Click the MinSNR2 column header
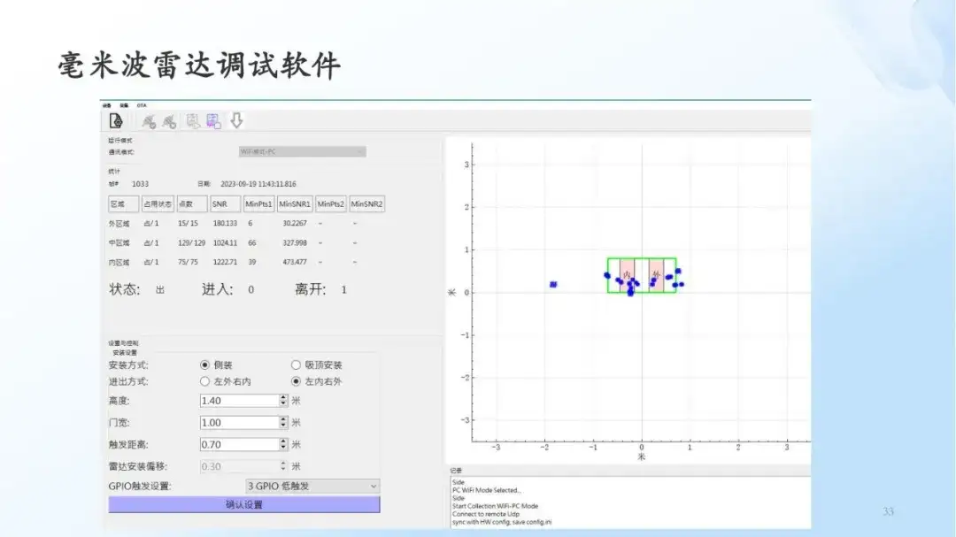The width and height of the screenshot is (956, 537). (367, 204)
